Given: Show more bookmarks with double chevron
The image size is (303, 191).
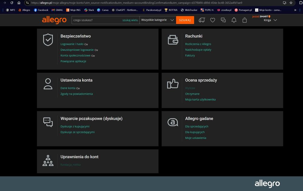Looking at the screenshot, I should point(295,10).
